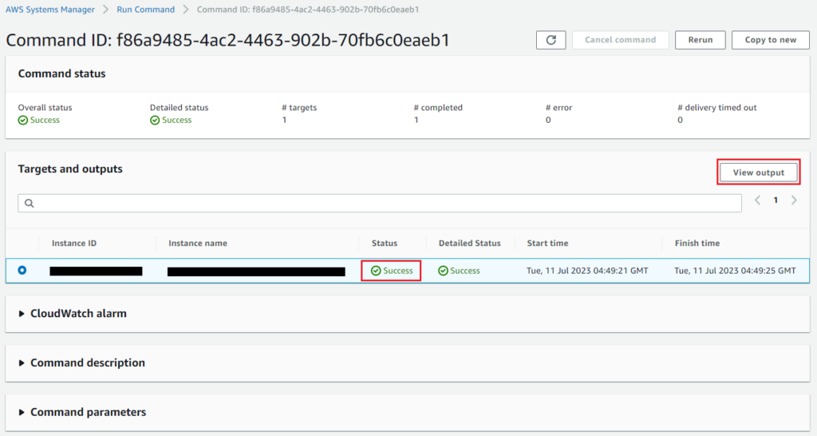The height and width of the screenshot is (436, 817).
Task: Click the search magnifier icon
Action: (30, 204)
